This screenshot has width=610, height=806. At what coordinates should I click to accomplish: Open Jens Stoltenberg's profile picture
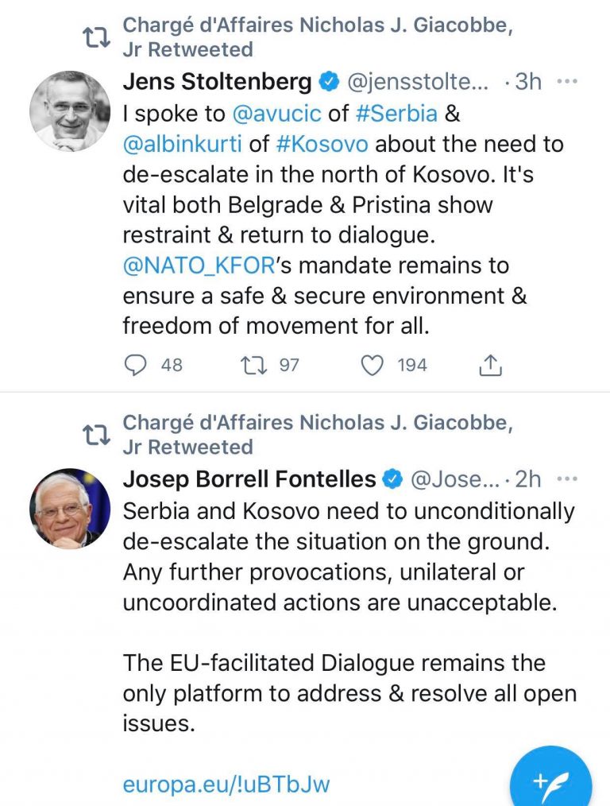coord(70,110)
